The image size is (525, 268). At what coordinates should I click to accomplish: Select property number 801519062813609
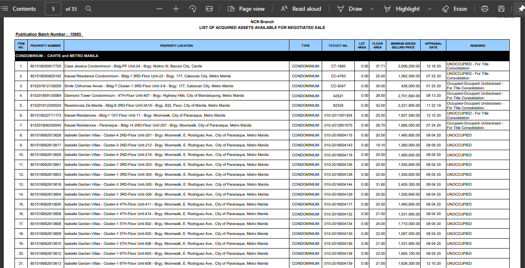pos(46,234)
